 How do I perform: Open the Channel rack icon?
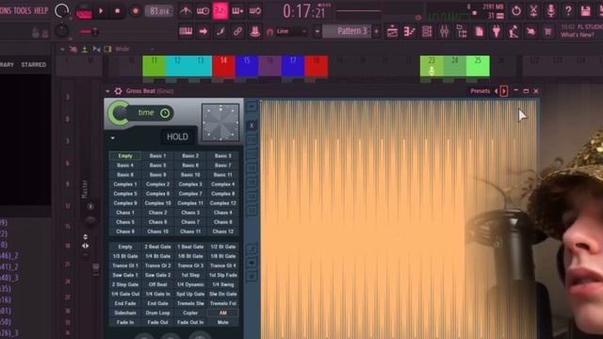tap(427, 31)
